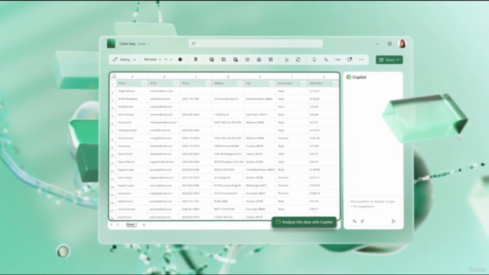Screen dimensions: 489x275
Task: Open the user profile avatar
Action: [403, 44]
